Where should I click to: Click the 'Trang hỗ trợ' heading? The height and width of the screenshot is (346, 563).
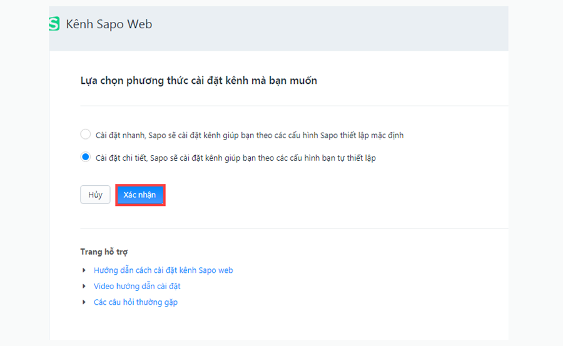(104, 252)
